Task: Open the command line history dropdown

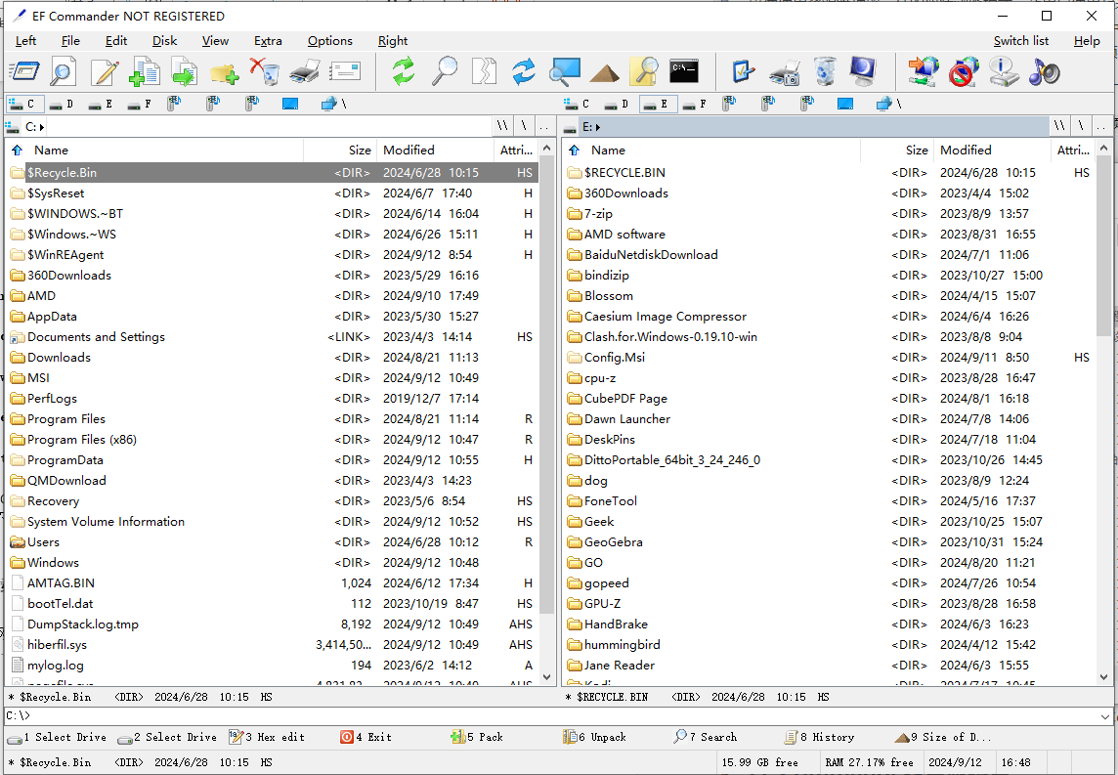Action: (x=1108, y=716)
